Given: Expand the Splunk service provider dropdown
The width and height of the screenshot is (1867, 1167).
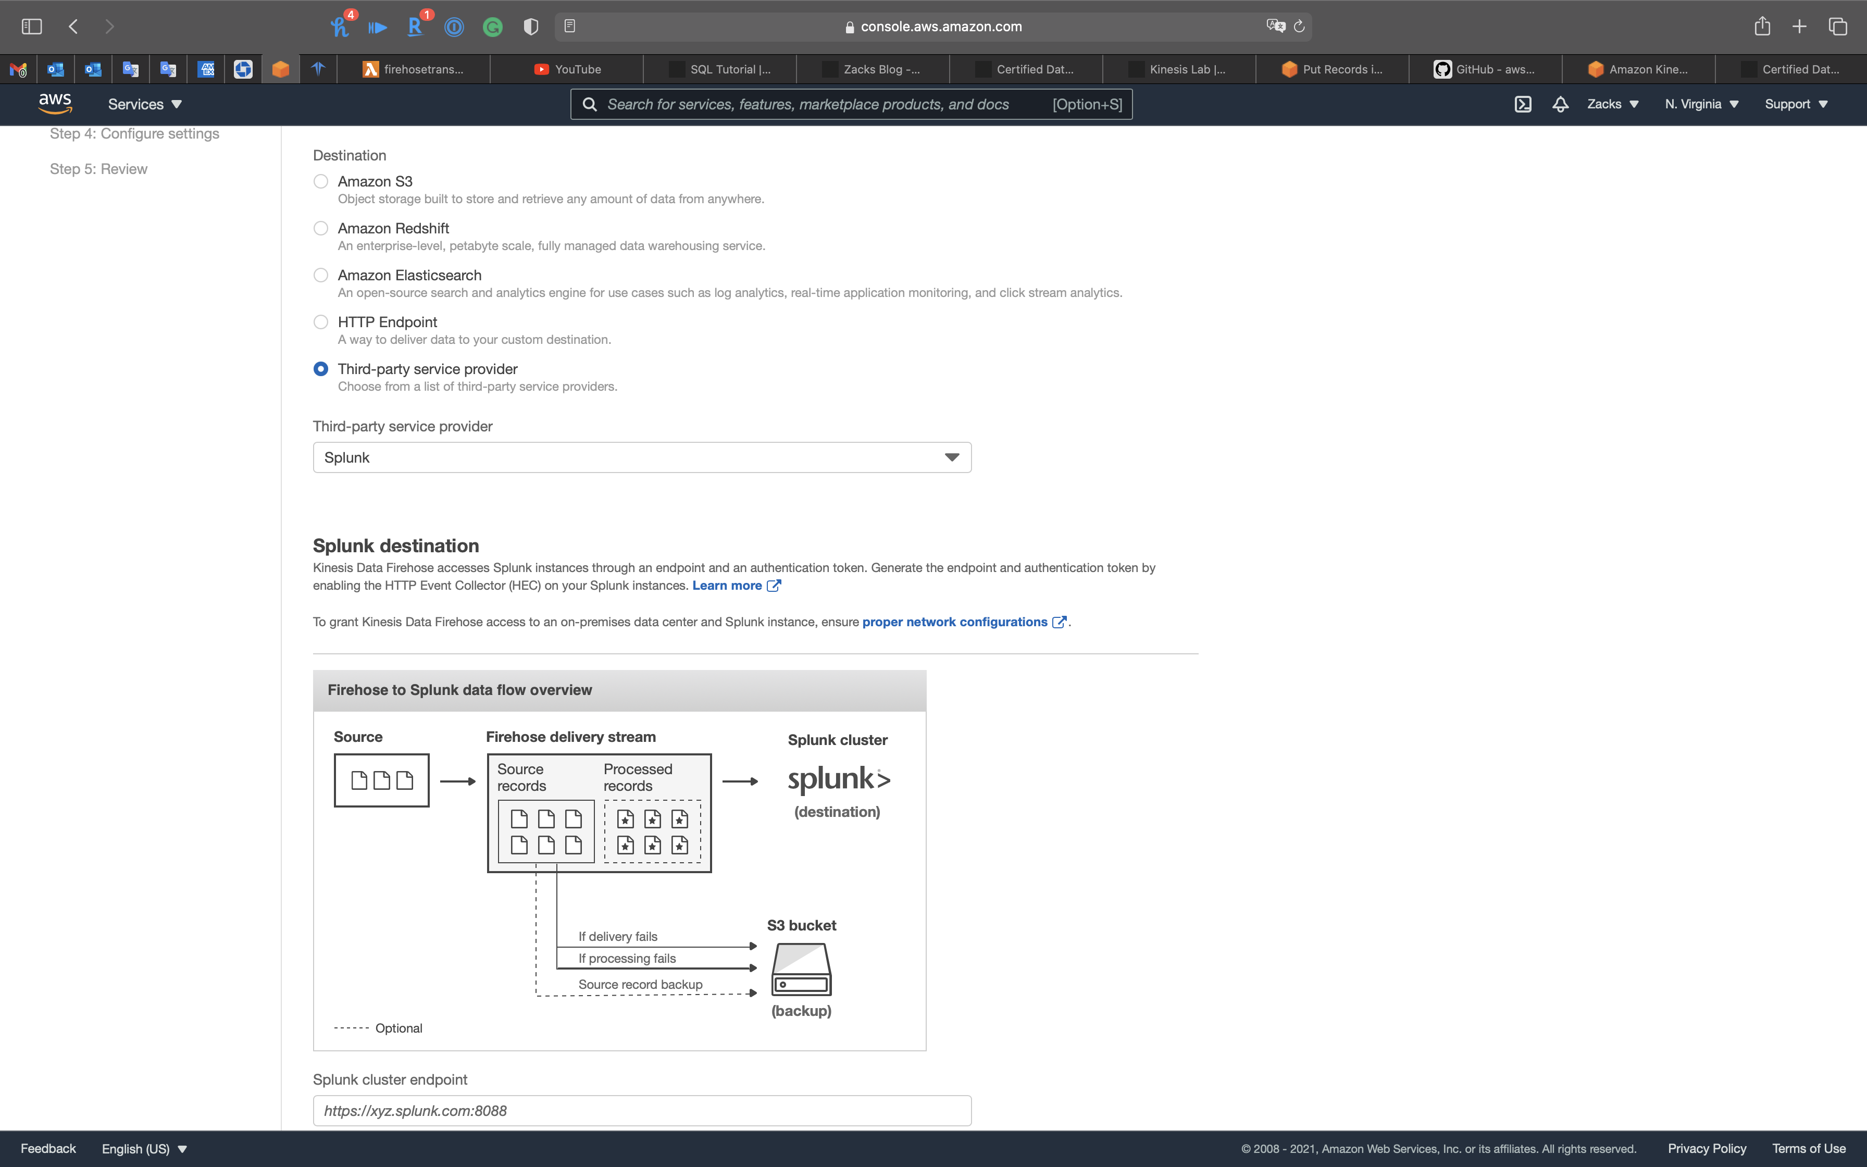Looking at the screenshot, I should click(641, 458).
